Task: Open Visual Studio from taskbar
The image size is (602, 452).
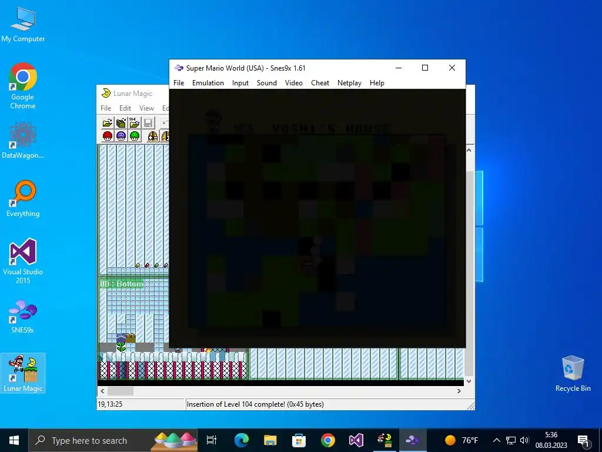Action: 356,440
